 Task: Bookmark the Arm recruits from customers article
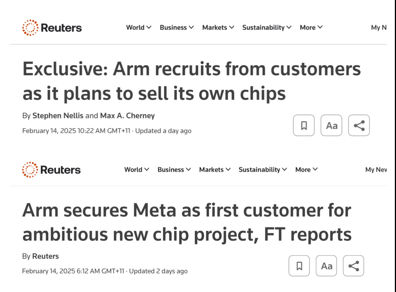(x=304, y=125)
